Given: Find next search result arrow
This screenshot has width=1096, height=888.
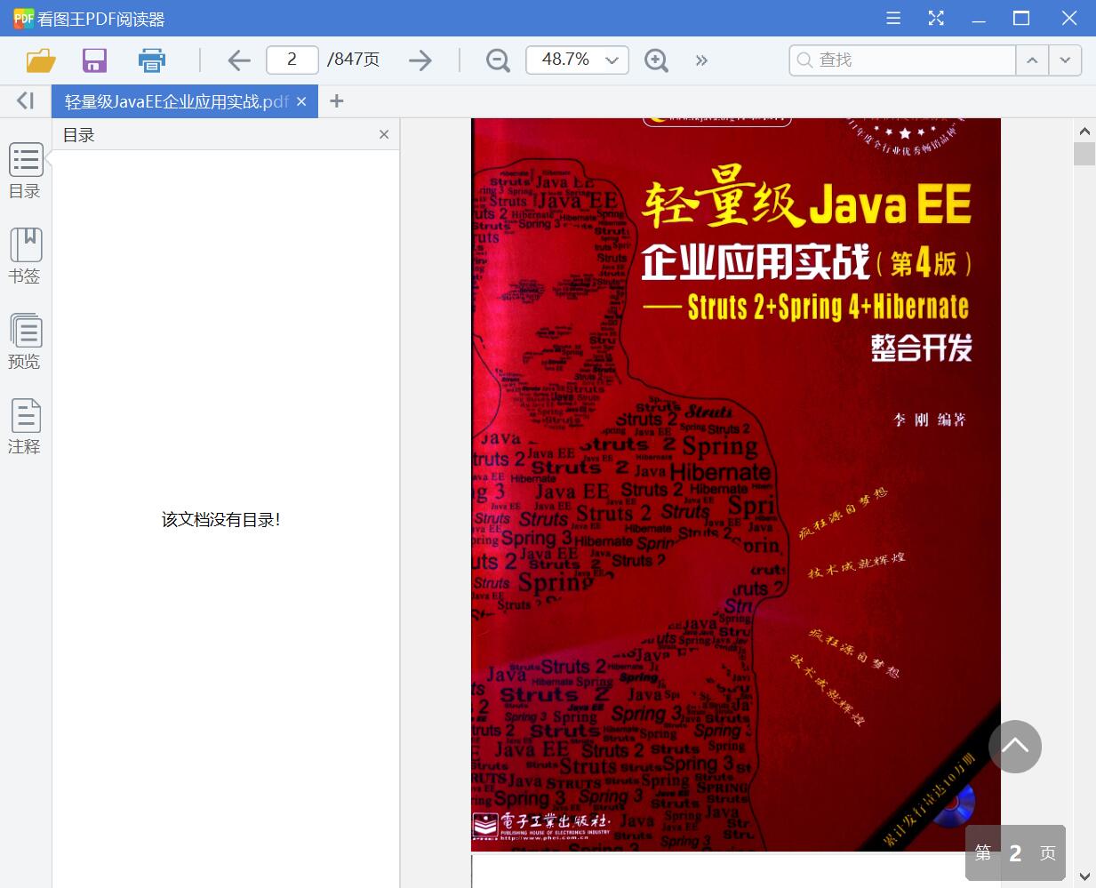Looking at the screenshot, I should click(x=1065, y=60).
